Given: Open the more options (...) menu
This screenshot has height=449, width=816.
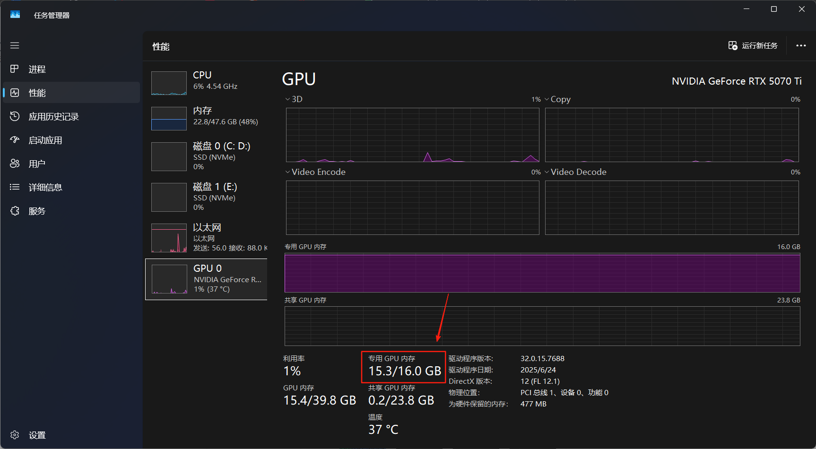Looking at the screenshot, I should tap(801, 45).
